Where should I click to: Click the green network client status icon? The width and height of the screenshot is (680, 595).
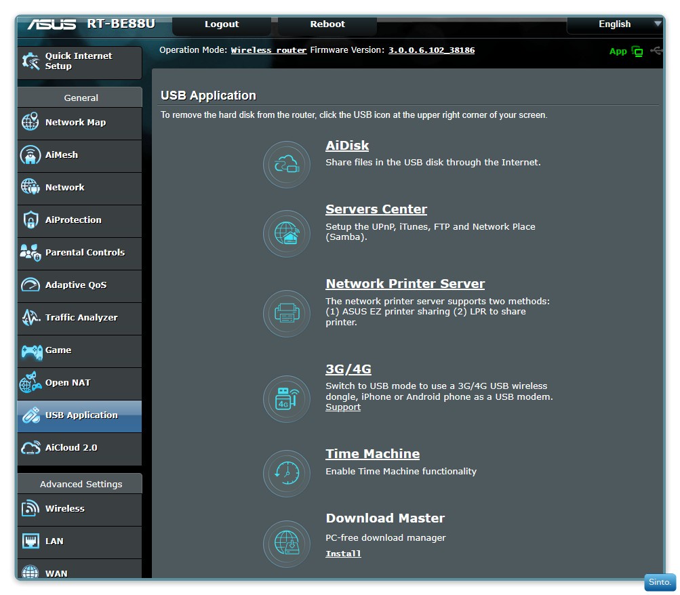(x=637, y=51)
